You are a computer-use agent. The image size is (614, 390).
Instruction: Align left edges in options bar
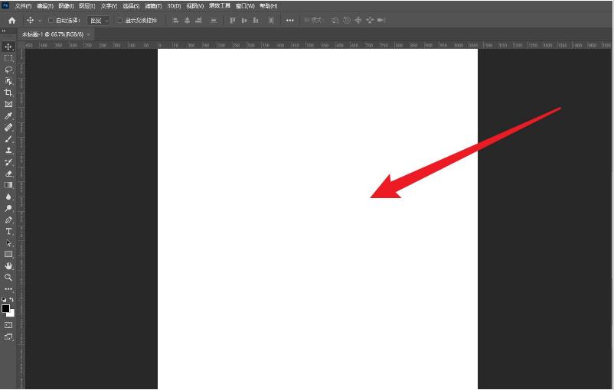[176, 21]
